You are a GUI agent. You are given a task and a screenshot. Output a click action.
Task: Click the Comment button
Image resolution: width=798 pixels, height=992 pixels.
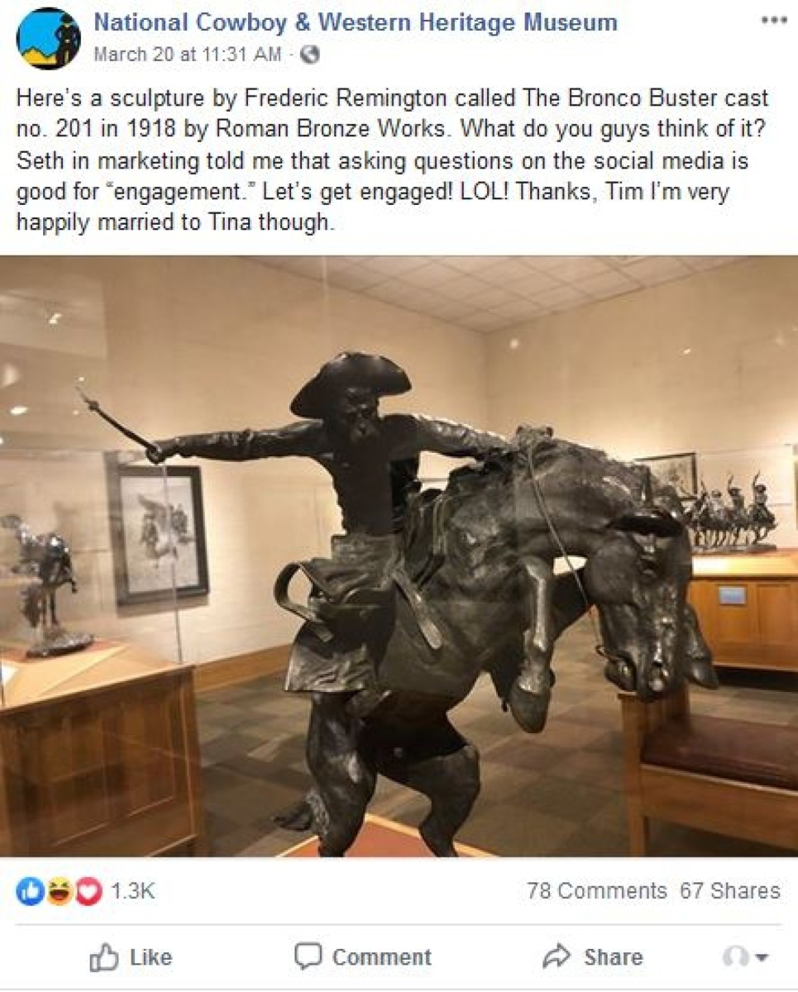point(362,957)
